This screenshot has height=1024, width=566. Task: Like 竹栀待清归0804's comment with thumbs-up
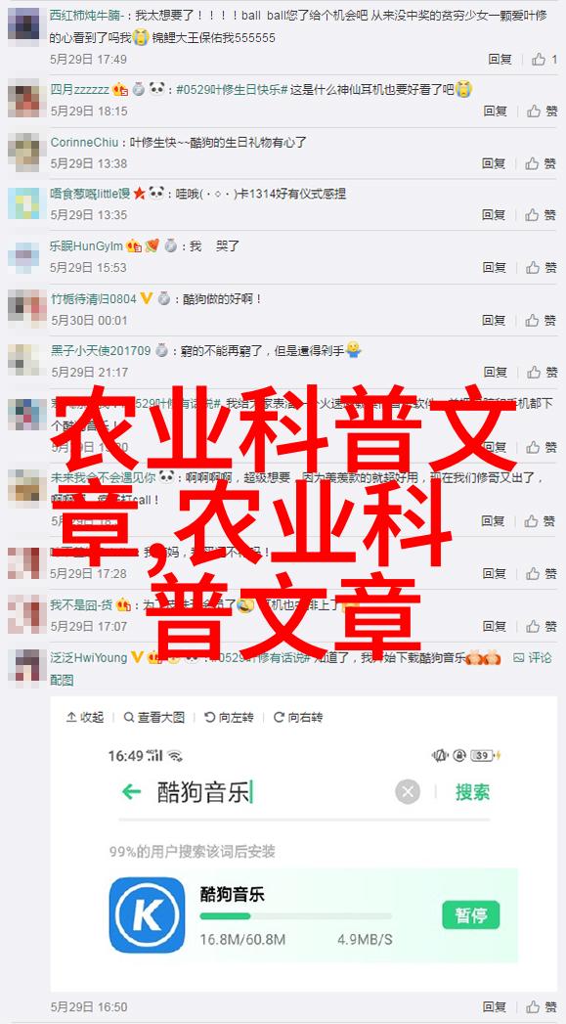[x=532, y=320]
